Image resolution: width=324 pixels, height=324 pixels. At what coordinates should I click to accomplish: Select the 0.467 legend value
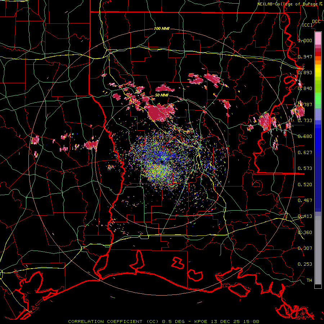tap(305, 200)
